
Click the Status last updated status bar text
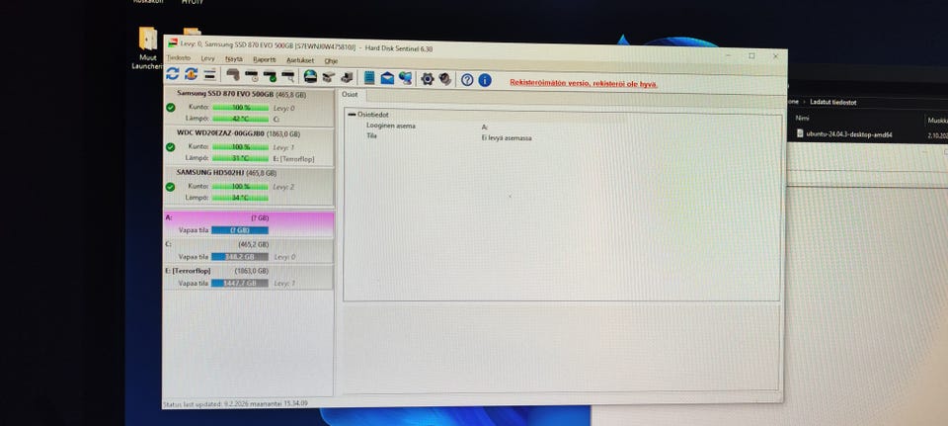tap(235, 403)
